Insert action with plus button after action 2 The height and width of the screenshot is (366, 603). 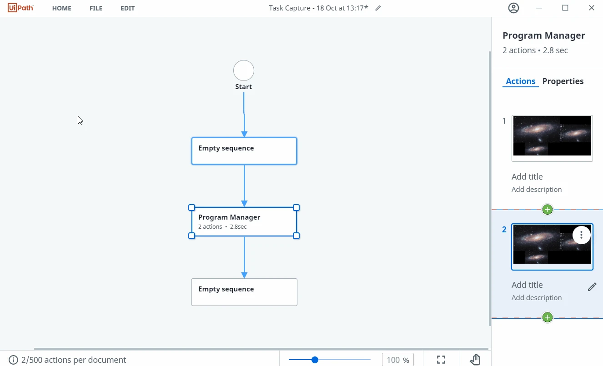click(548, 317)
